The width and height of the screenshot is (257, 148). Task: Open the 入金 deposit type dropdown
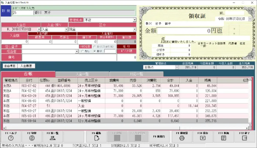(66, 29)
